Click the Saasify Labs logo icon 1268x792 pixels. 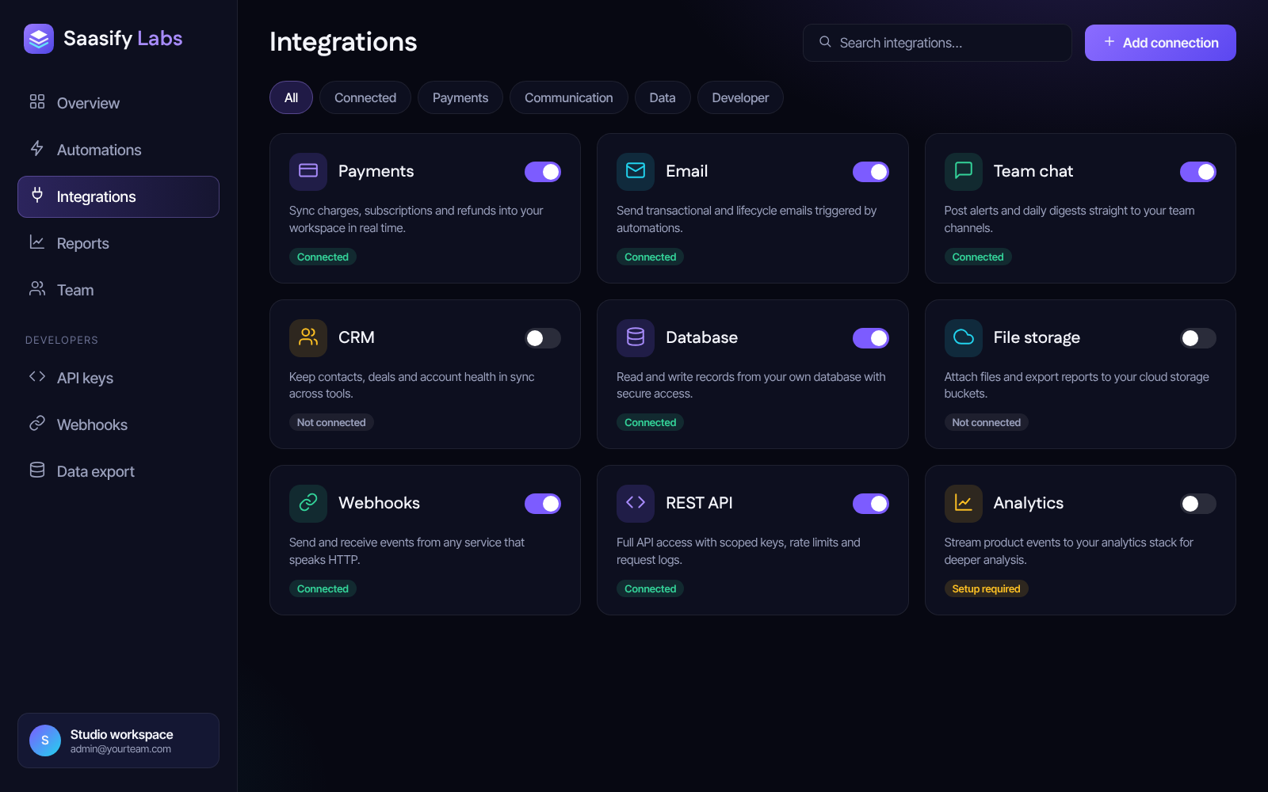pyautogui.click(x=39, y=38)
